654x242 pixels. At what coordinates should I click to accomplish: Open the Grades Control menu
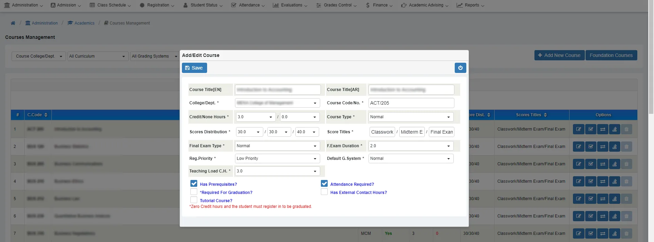pyautogui.click(x=336, y=5)
